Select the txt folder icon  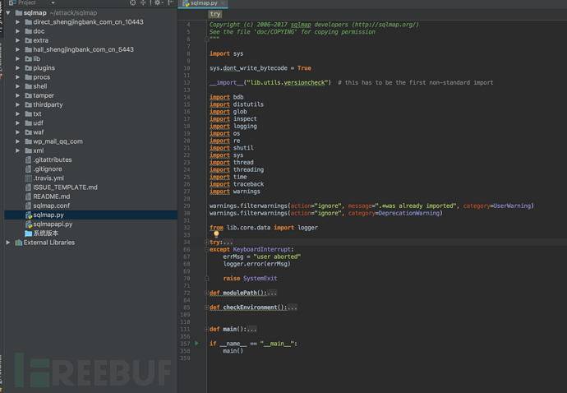click(x=28, y=114)
